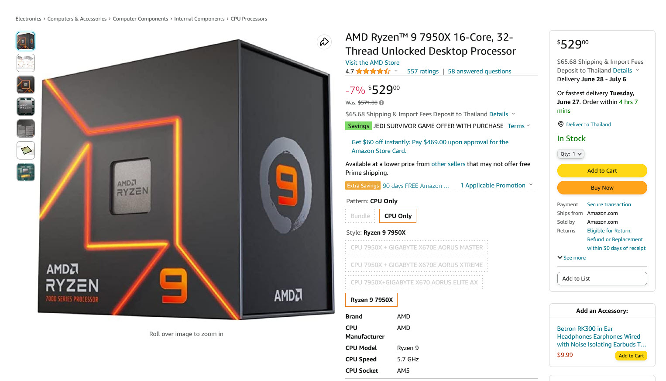Click the second product image thumbnail
Image resolution: width=666 pixels, height=381 pixels.
point(25,62)
